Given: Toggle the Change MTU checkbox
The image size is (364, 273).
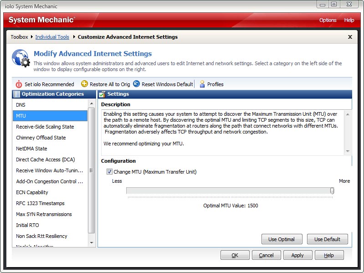Looking at the screenshot, I should coord(109,171).
